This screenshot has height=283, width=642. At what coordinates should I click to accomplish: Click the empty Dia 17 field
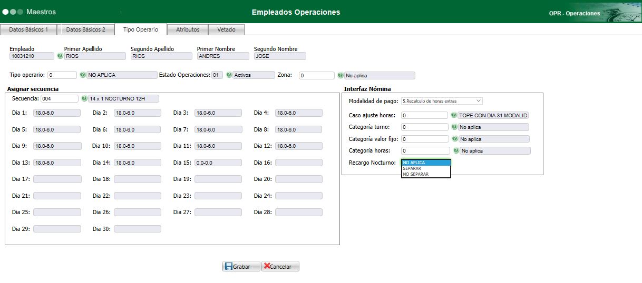click(57, 179)
